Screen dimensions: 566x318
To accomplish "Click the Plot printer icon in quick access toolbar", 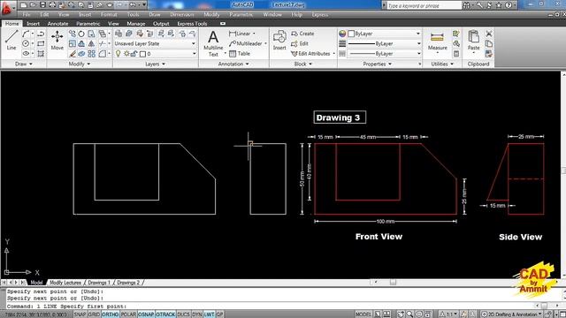I will 52,5.
